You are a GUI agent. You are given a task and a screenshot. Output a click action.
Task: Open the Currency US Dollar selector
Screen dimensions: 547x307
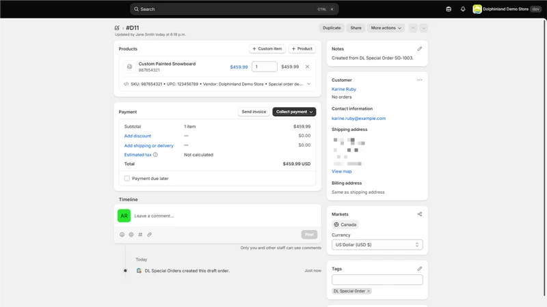(377, 245)
